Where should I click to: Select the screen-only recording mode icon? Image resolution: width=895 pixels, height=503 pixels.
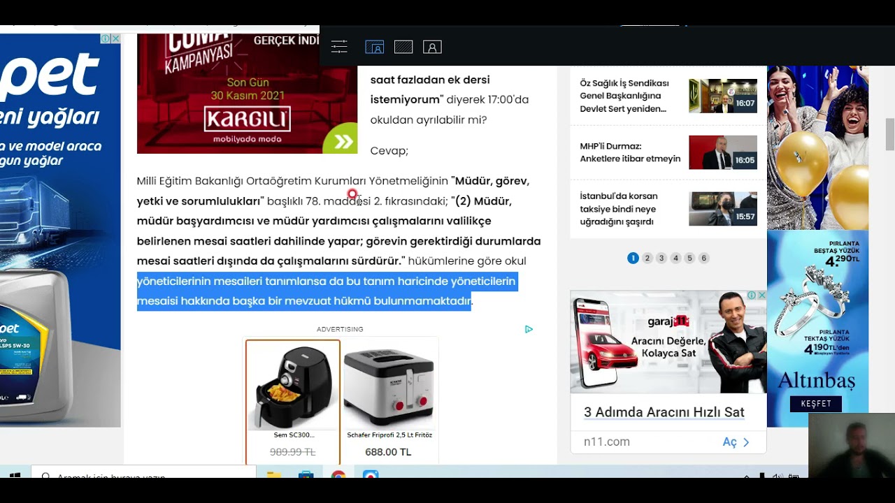point(403,47)
